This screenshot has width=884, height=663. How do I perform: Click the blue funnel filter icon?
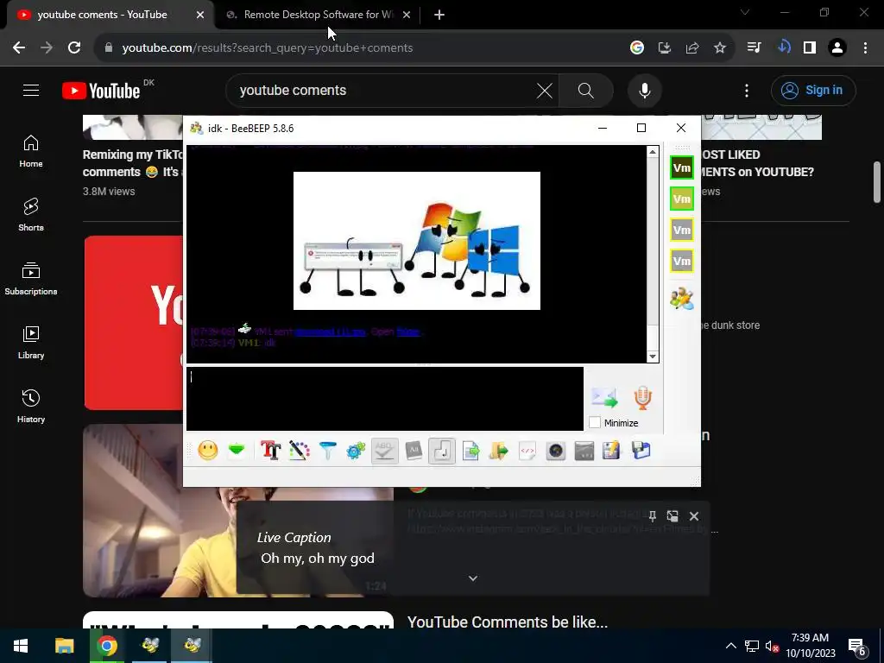(327, 451)
